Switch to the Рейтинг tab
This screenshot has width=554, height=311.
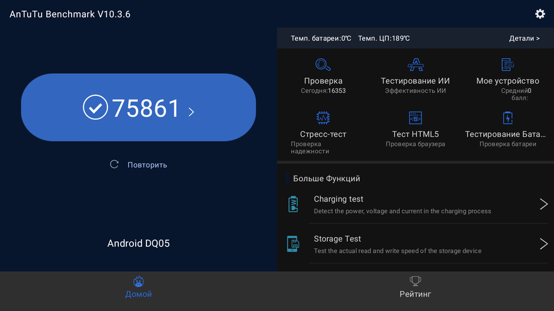416,291
